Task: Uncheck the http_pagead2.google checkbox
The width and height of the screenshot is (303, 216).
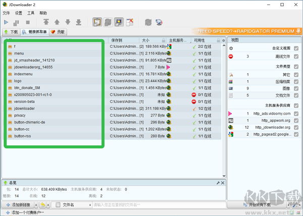Action: tap(296, 134)
